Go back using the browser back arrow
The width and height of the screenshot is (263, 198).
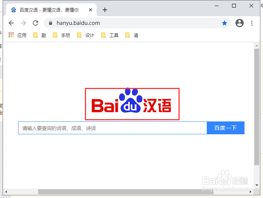(11, 23)
